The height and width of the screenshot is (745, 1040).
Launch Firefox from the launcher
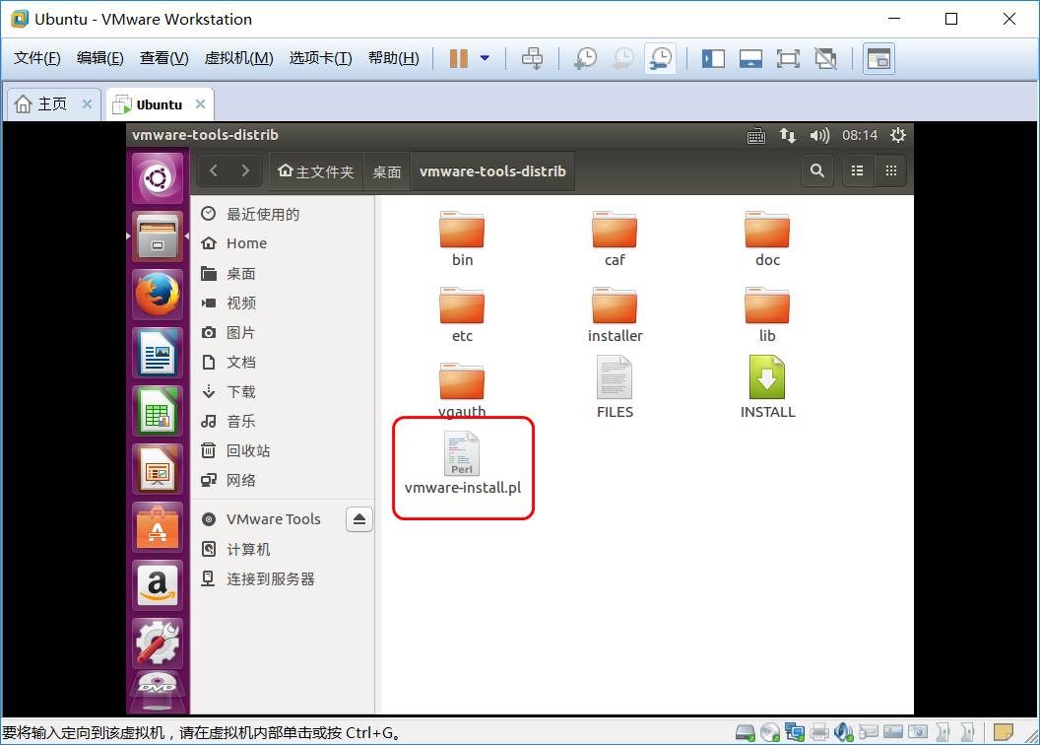(158, 295)
